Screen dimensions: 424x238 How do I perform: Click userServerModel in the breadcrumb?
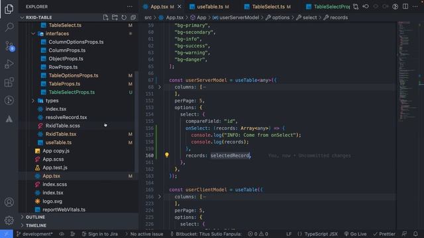(x=236, y=18)
